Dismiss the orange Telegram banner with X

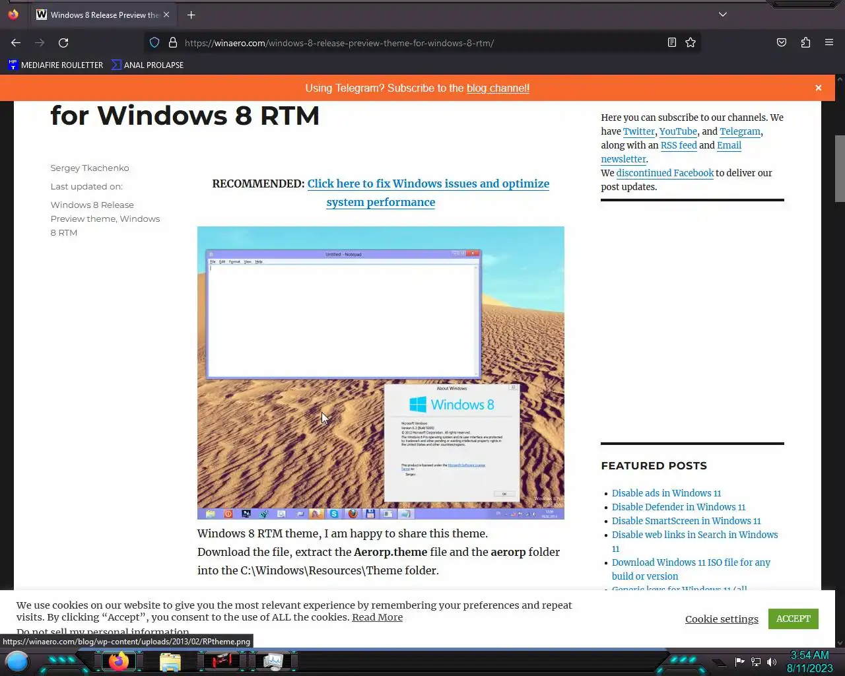(819, 88)
